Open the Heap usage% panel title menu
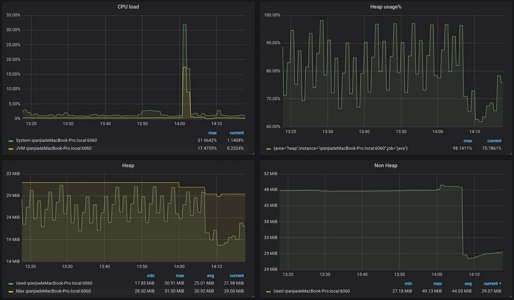 [385, 6]
